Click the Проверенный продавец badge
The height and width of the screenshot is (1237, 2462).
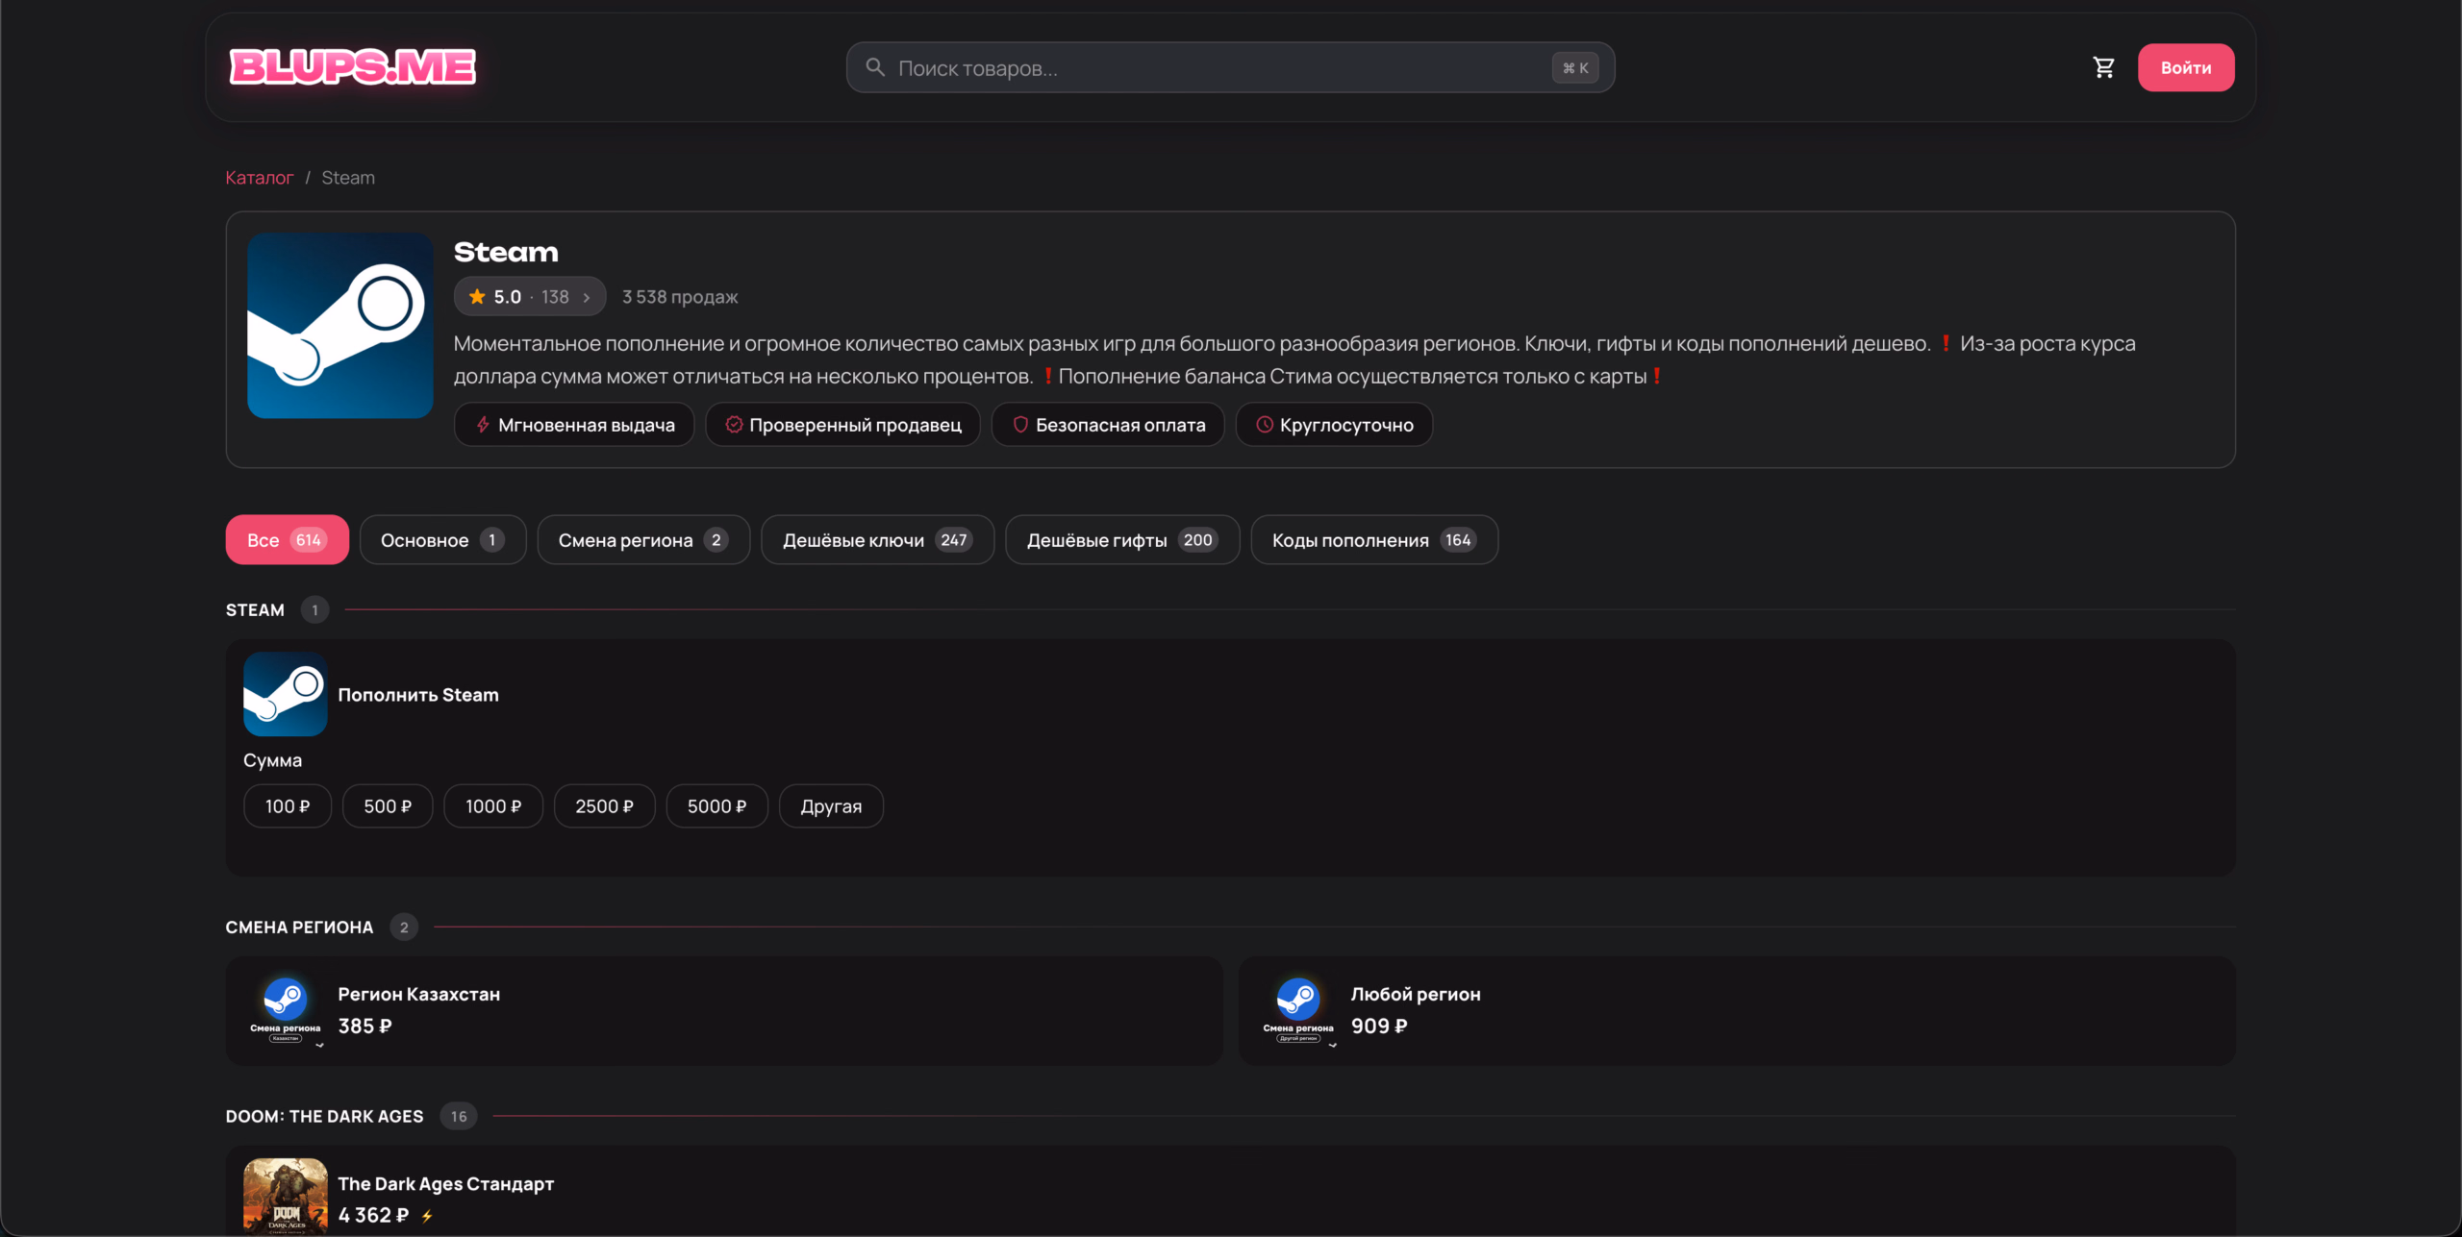842,424
